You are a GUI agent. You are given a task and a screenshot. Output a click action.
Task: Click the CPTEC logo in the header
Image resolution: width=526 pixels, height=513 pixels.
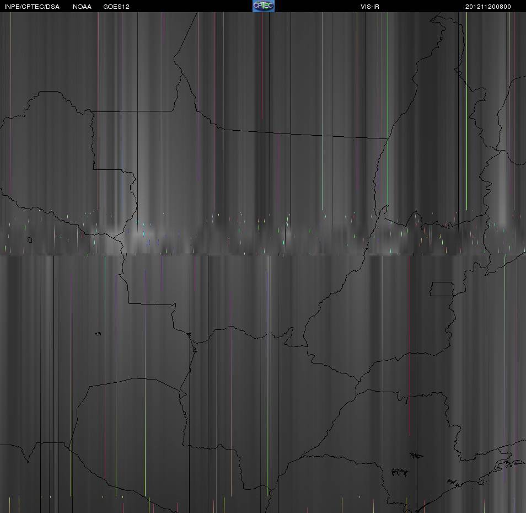point(264,6)
